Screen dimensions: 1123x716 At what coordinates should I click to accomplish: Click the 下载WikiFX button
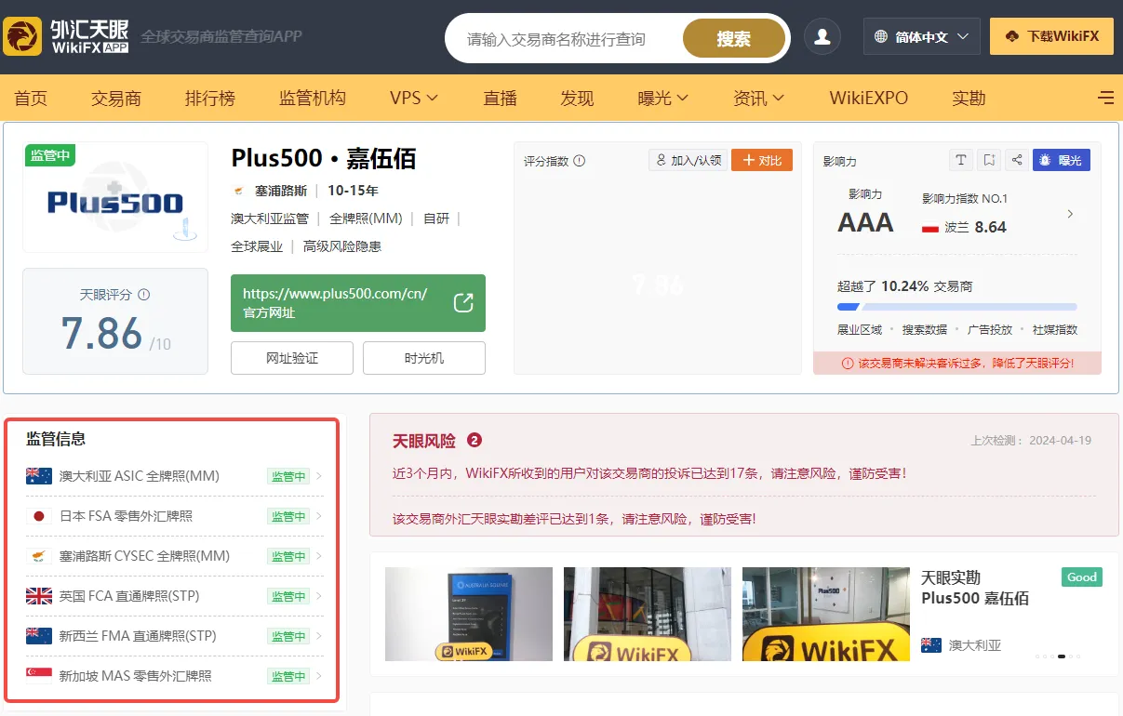pyautogui.click(x=1051, y=36)
